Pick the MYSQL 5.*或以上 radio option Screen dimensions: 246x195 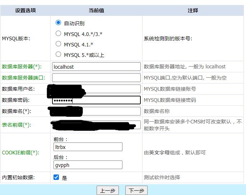click(58, 54)
